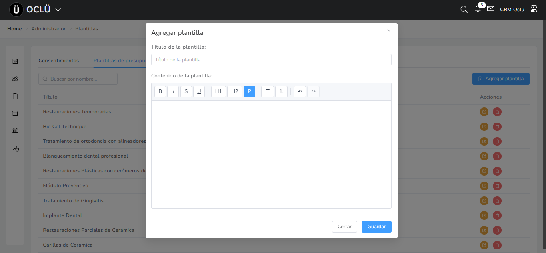
Task: Delete the Bio Col Technique template
Action: point(497,126)
